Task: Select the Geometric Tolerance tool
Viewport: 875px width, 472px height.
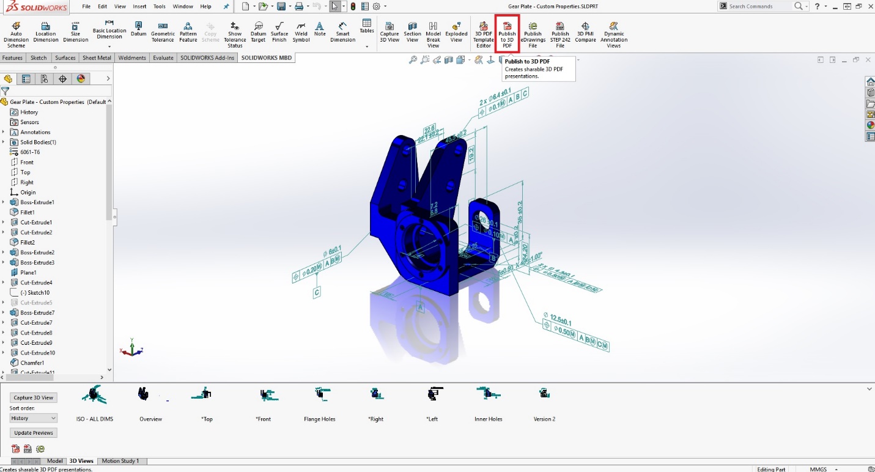Action: [163, 32]
